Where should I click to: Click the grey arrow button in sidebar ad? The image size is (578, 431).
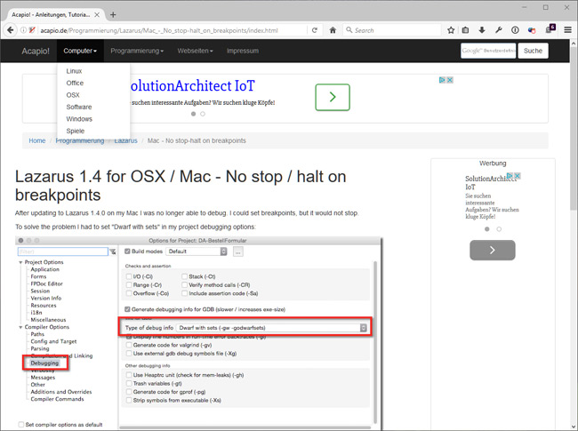point(493,250)
